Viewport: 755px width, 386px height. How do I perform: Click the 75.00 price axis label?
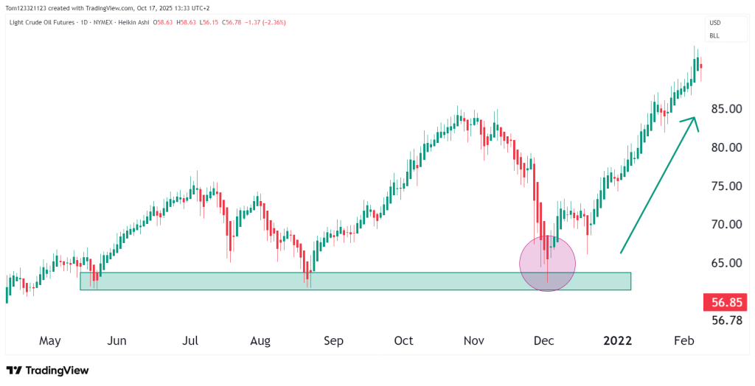(x=725, y=186)
